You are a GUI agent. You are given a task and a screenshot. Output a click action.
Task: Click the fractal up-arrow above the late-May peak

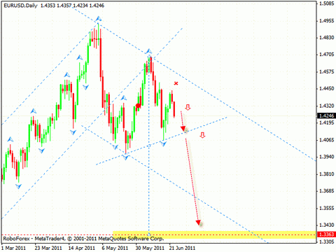point(148,51)
